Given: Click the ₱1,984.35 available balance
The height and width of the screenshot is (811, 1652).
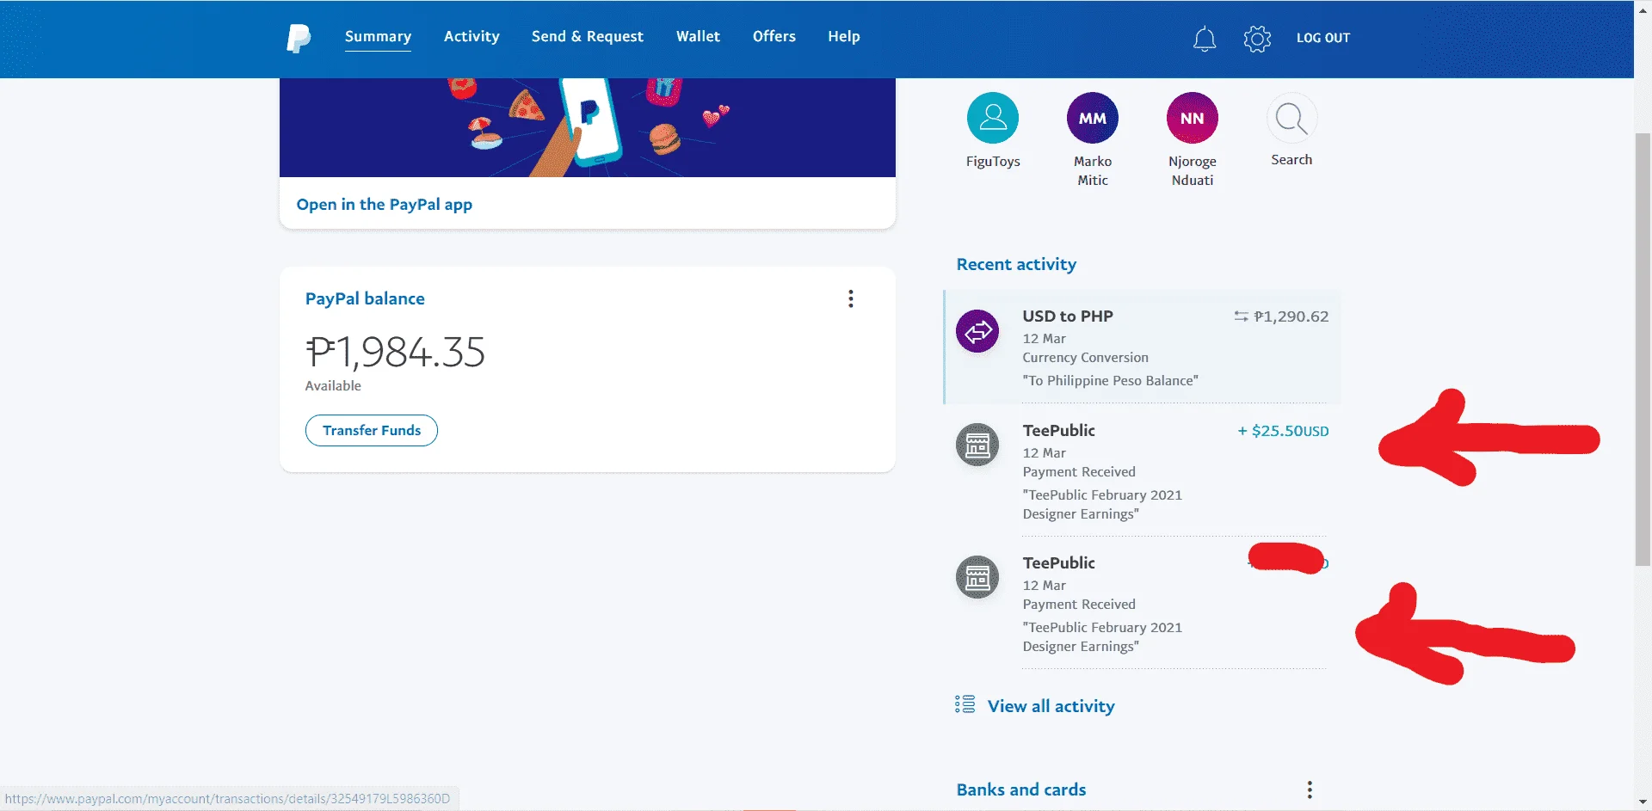Looking at the screenshot, I should pos(395,352).
